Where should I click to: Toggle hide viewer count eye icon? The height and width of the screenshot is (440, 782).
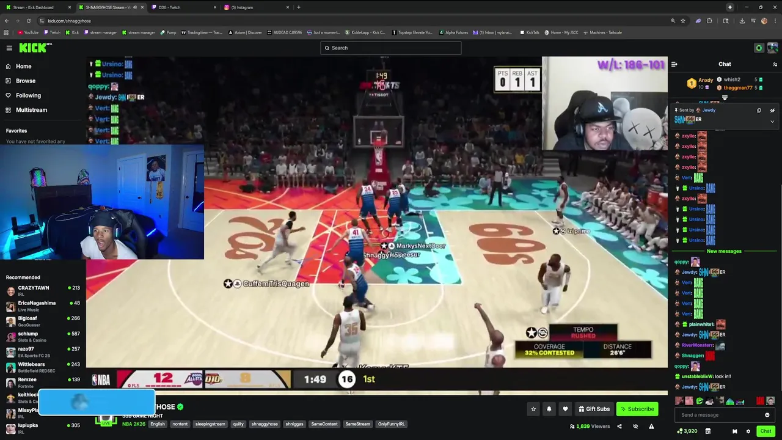tap(635, 427)
